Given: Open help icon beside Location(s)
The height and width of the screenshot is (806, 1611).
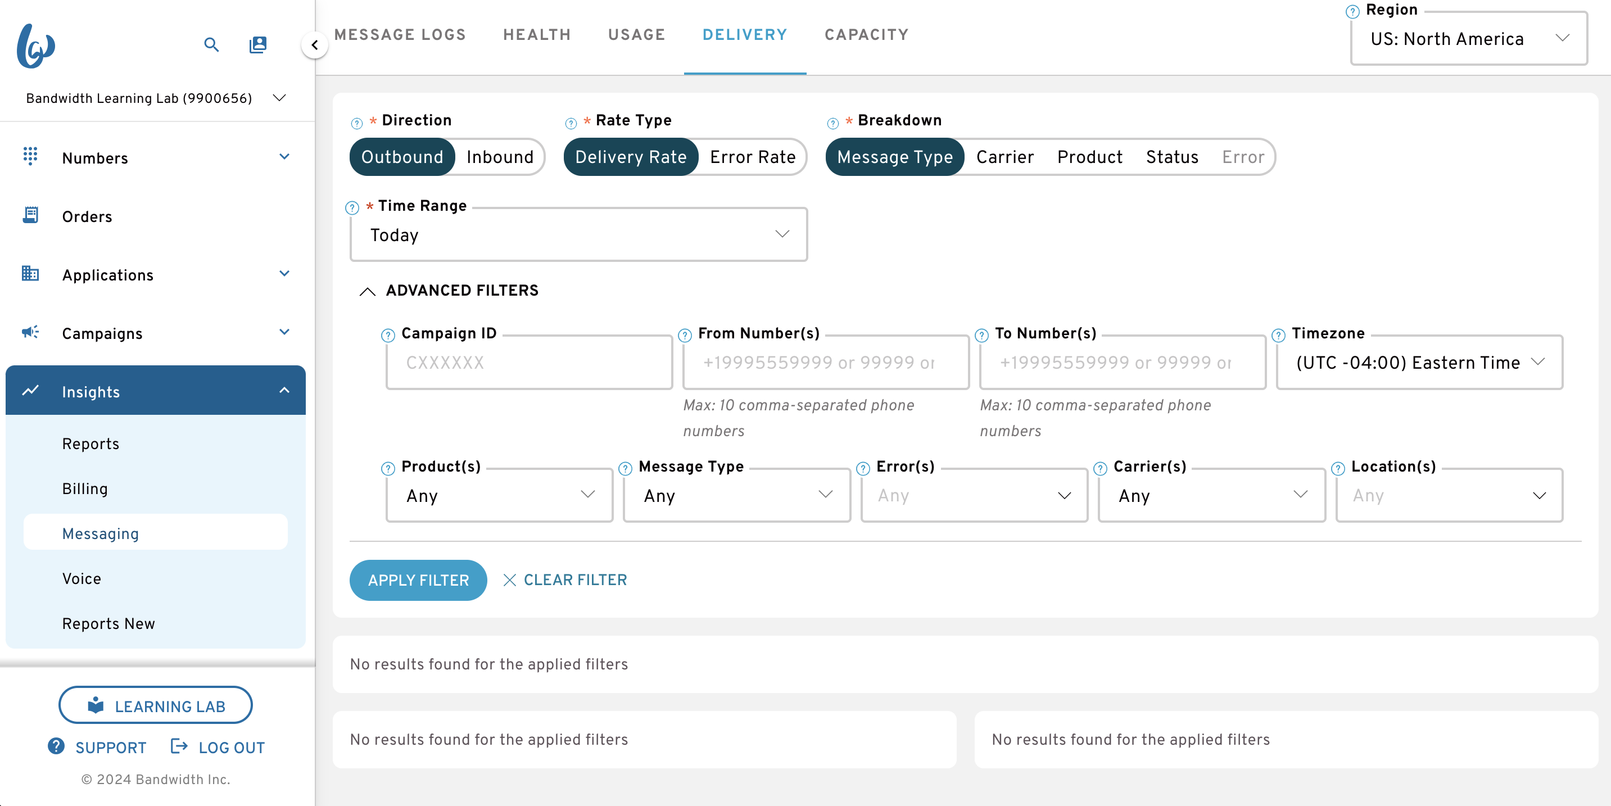Looking at the screenshot, I should point(1338,468).
